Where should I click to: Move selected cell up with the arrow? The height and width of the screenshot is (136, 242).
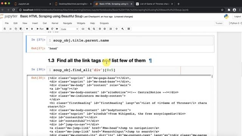click(27, 29)
